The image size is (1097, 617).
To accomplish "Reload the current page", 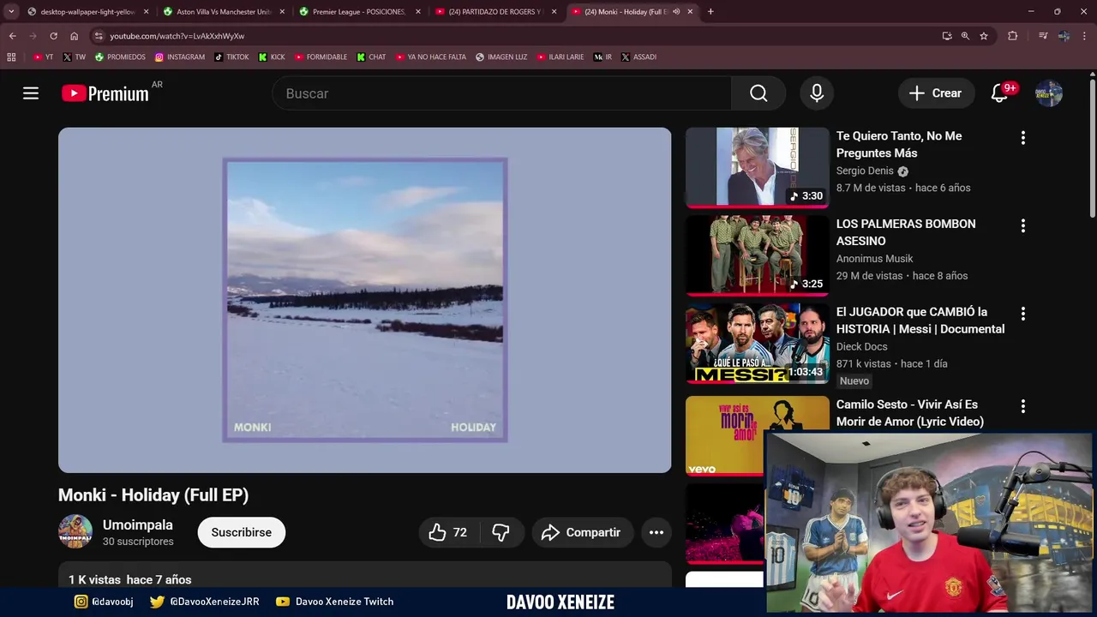I will [x=53, y=36].
